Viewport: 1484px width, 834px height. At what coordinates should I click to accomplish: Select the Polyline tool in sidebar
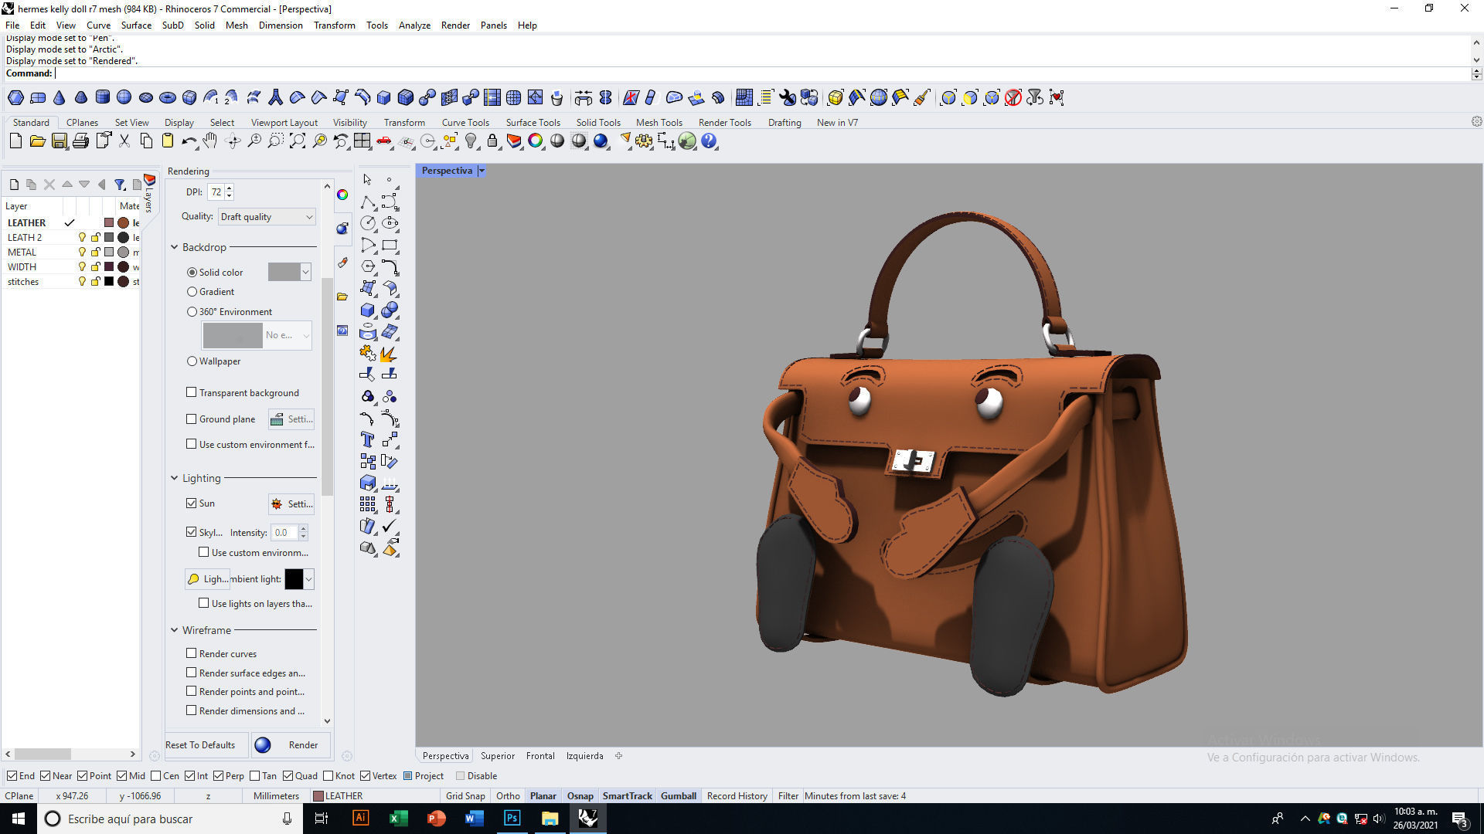coord(368,202)
